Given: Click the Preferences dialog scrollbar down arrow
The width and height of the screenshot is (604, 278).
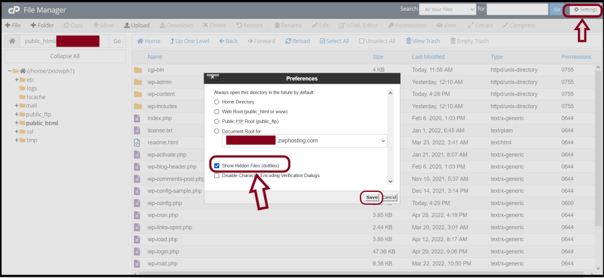Looking at the screenshot, I should 390,181.
